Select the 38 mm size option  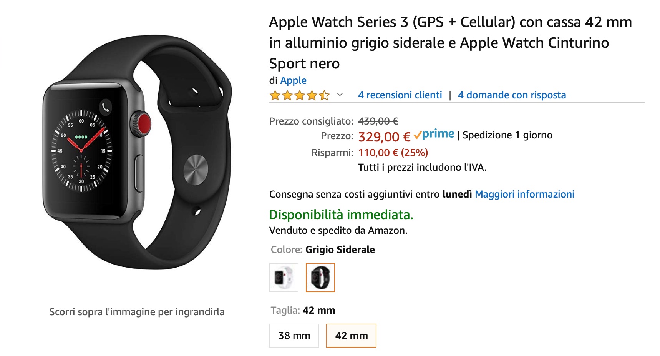294,336
